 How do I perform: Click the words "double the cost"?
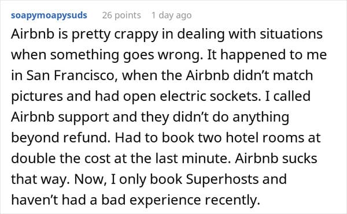click(x=61, y=159)
